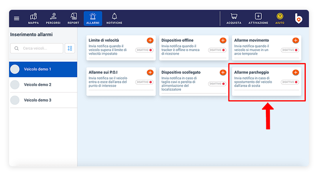Open the hamburger menu icon

[17, 18]
